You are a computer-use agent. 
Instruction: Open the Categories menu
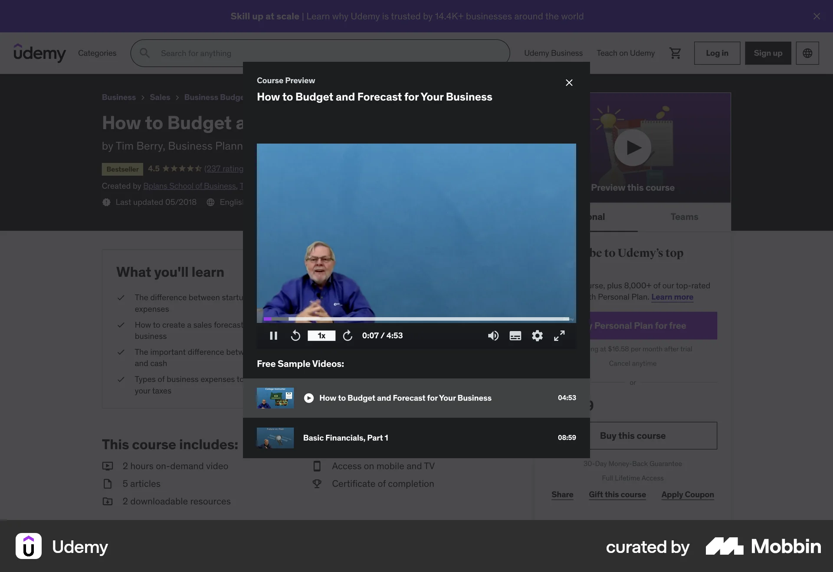(97, 53)
